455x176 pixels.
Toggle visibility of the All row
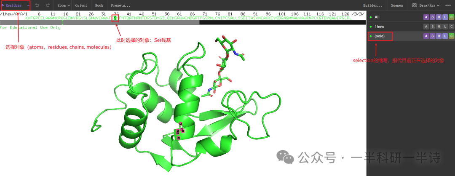coord(371,17)
